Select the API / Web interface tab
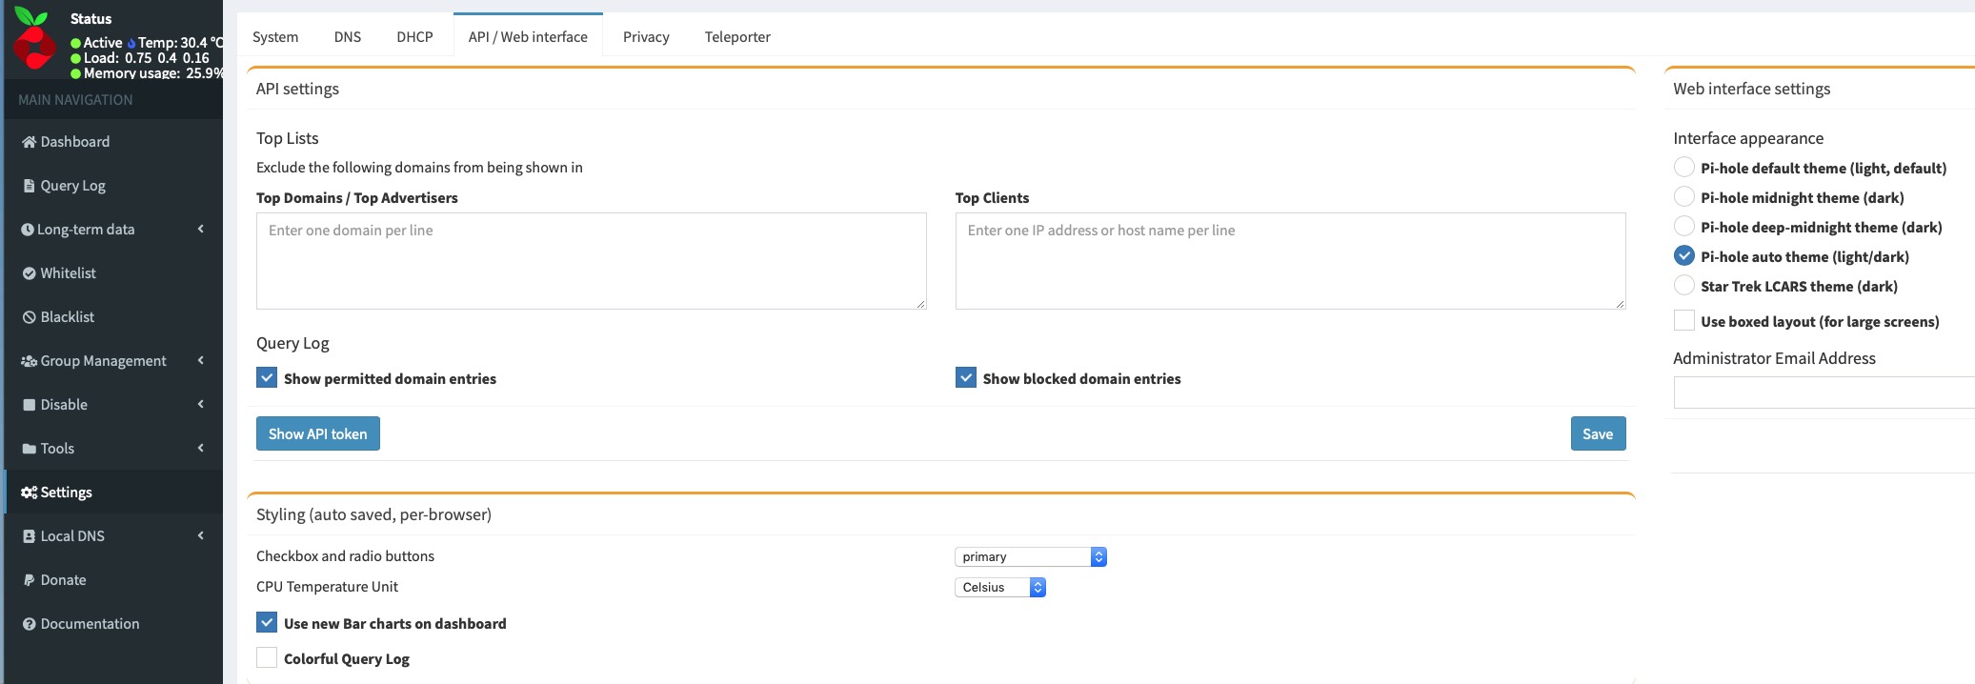1975x684 pixels. point(528,36)
